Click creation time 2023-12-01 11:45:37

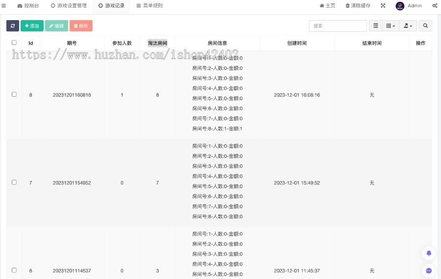pyautogui.click(x=297, y=271)
